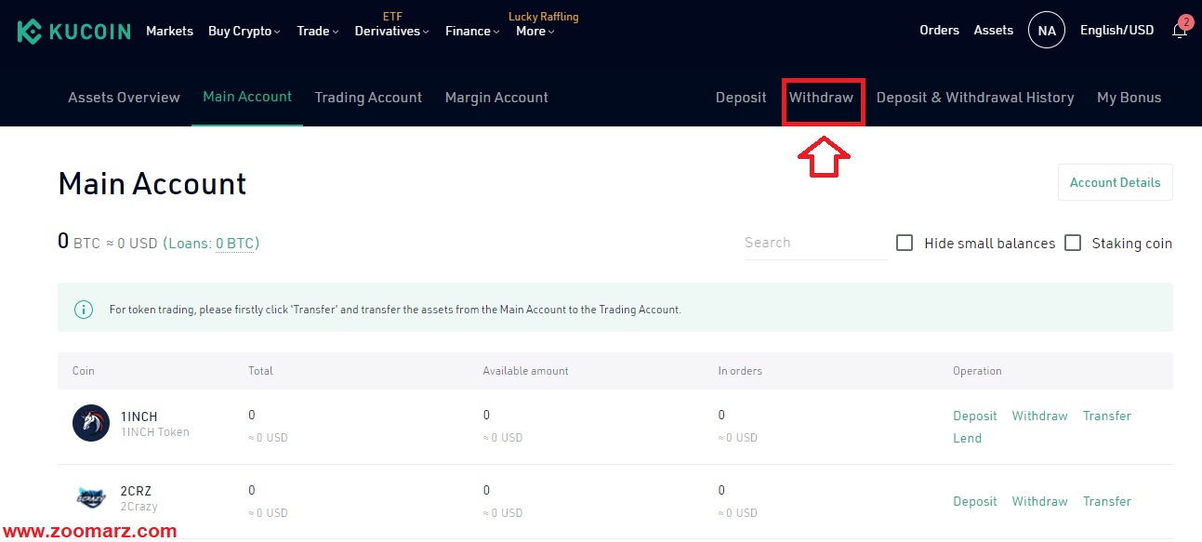This screenshot has height=542, width=1202.
Task: Focus the coin Search field
Action: [815, 243]
